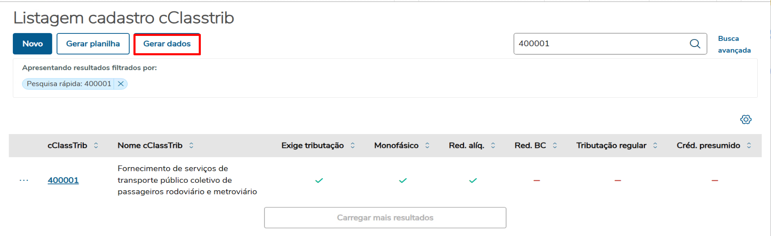The width and height of the screenshot is (771, 236).
Task: Open the table settings gear icon
Action: point(745,120)
